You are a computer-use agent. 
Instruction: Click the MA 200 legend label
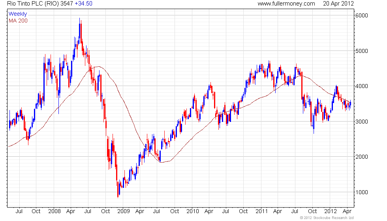(x=18, y=21)
